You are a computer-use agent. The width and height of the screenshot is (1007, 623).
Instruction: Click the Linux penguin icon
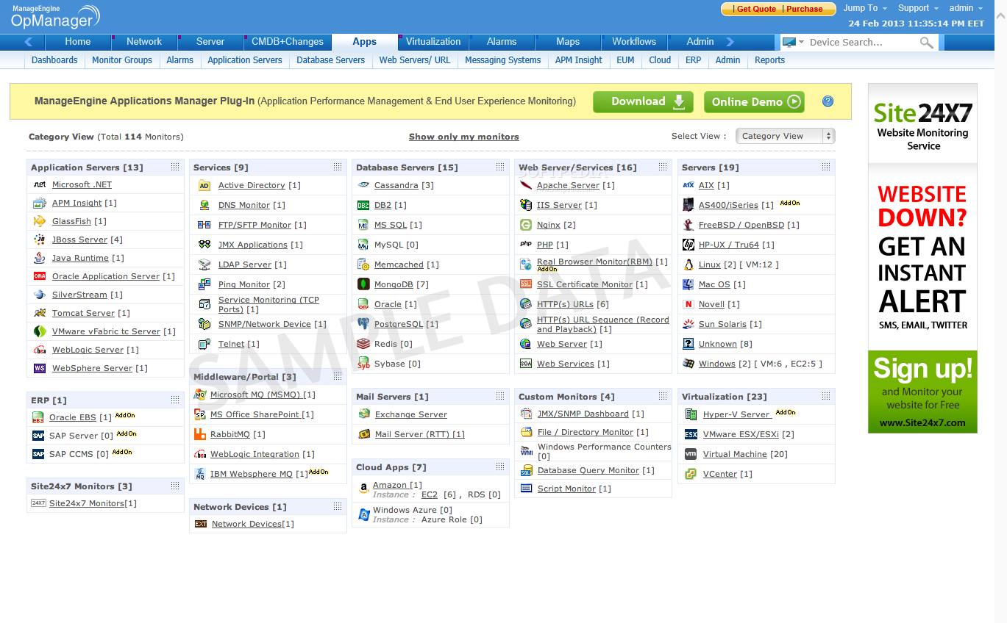(x=688, y=264)
